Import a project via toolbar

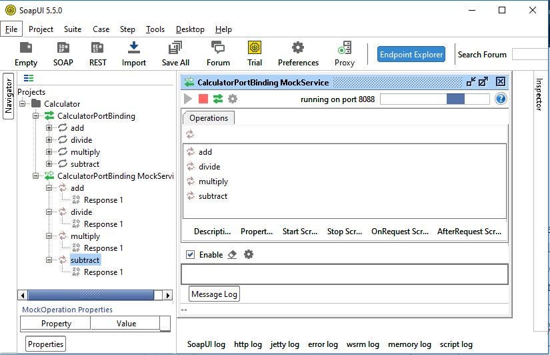[x=133, y=55]
